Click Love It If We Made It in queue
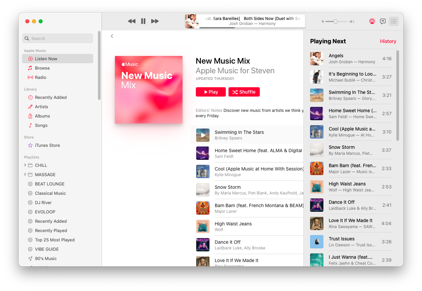The image size is (422, 291). [x=351, y=223]
